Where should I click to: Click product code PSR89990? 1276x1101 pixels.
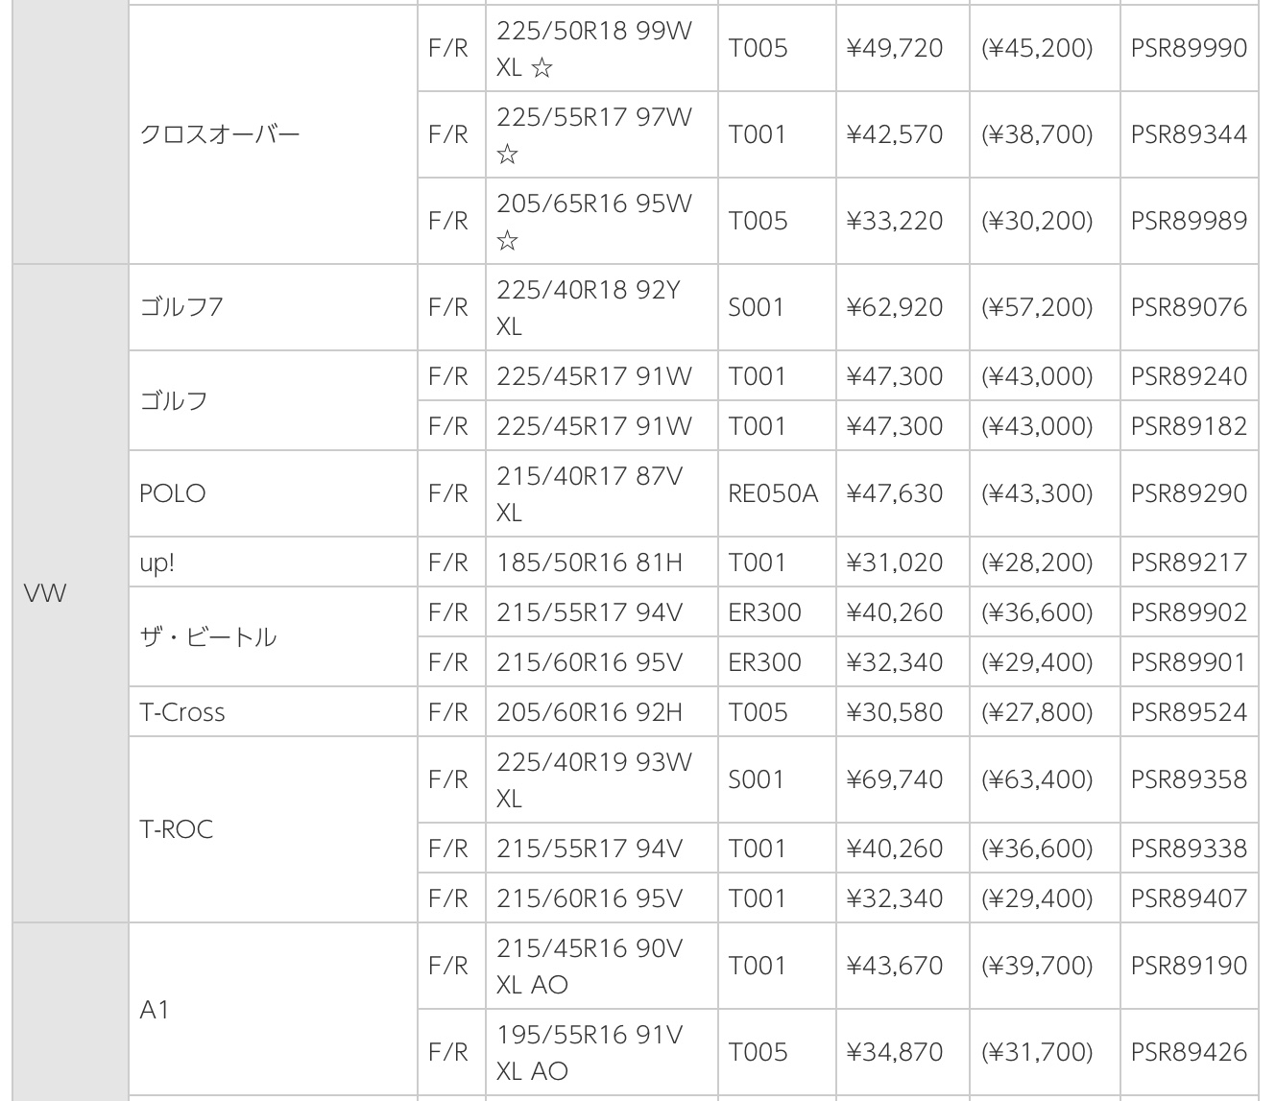1189,48
